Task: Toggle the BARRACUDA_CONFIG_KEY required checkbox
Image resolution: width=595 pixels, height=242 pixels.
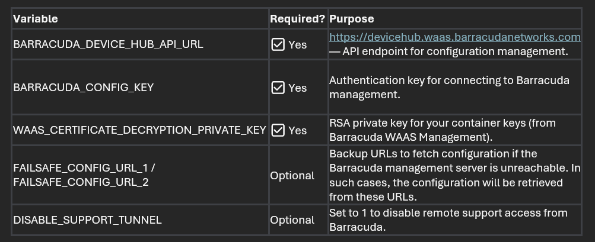Action: tap(278, 88)
